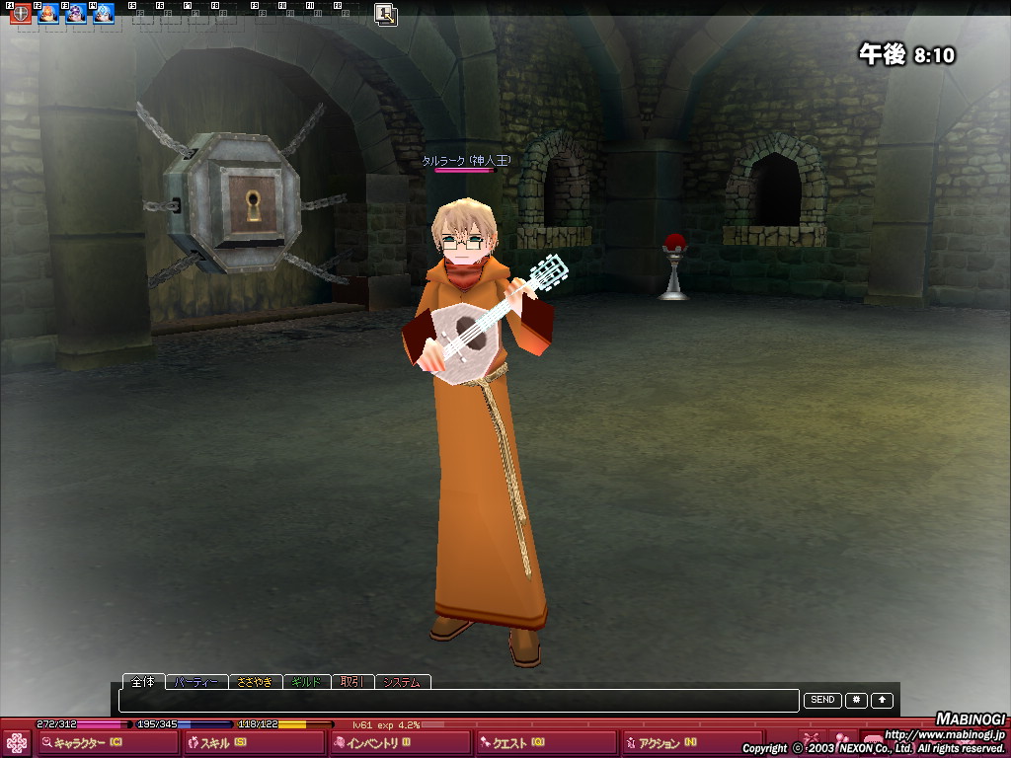This screenshot has height=758, width=1011.
Task: Switch to the パーティー chat tab
Action: pyautogui.click(x=194, y=682)
